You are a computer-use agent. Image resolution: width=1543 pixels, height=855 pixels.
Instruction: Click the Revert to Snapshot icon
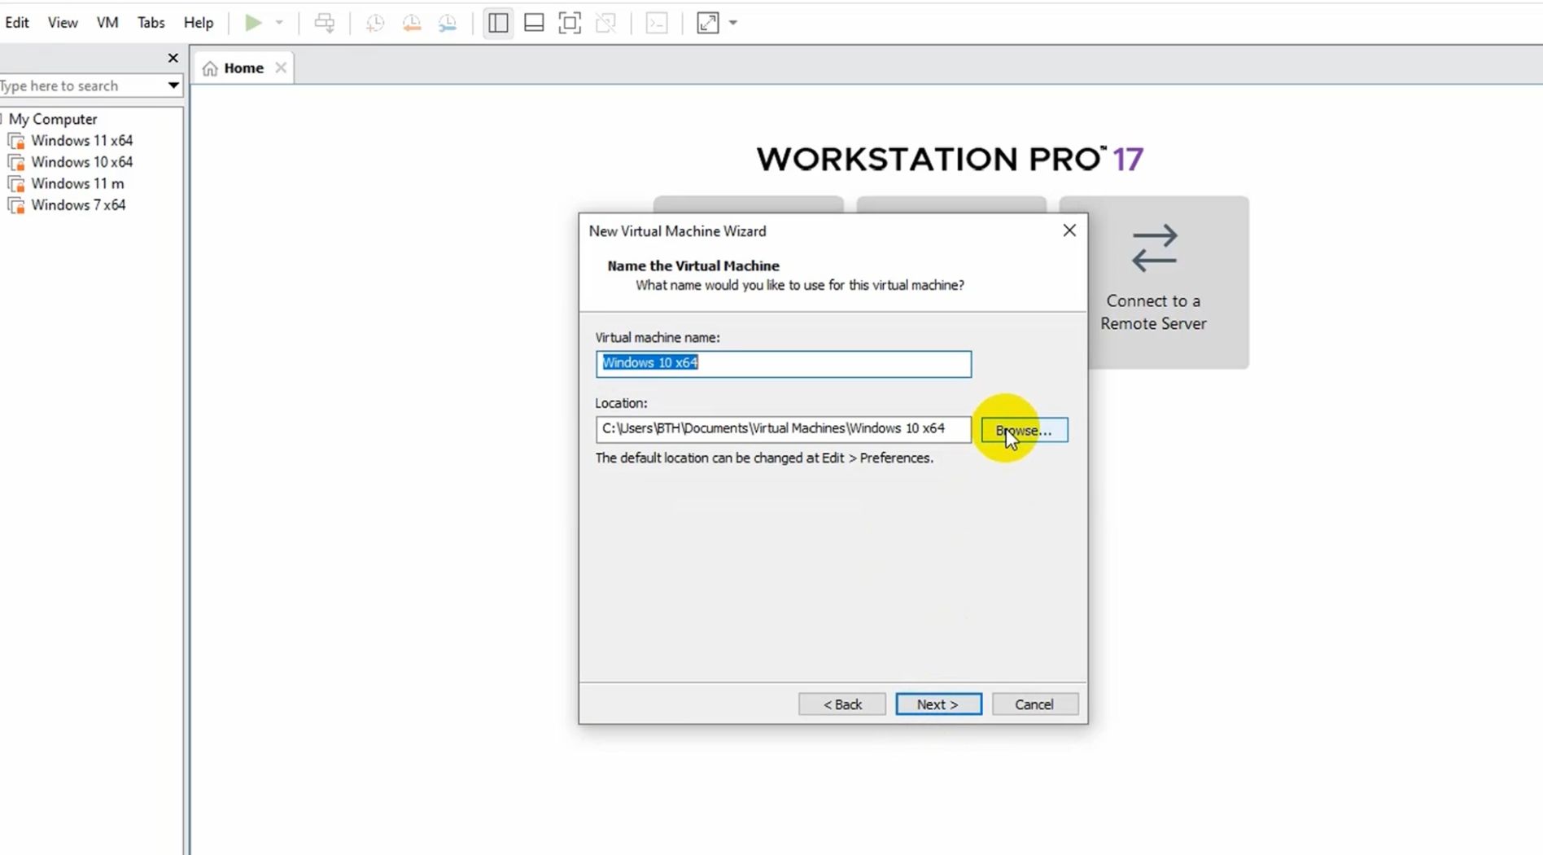(x=412, y=23)
